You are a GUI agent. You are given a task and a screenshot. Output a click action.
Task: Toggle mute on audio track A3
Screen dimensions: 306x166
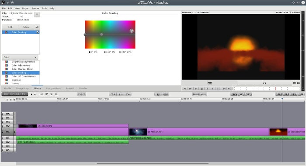(3, 146)
